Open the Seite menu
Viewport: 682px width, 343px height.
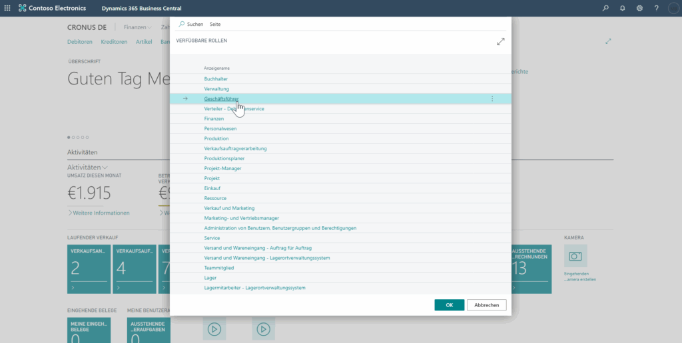215,24
